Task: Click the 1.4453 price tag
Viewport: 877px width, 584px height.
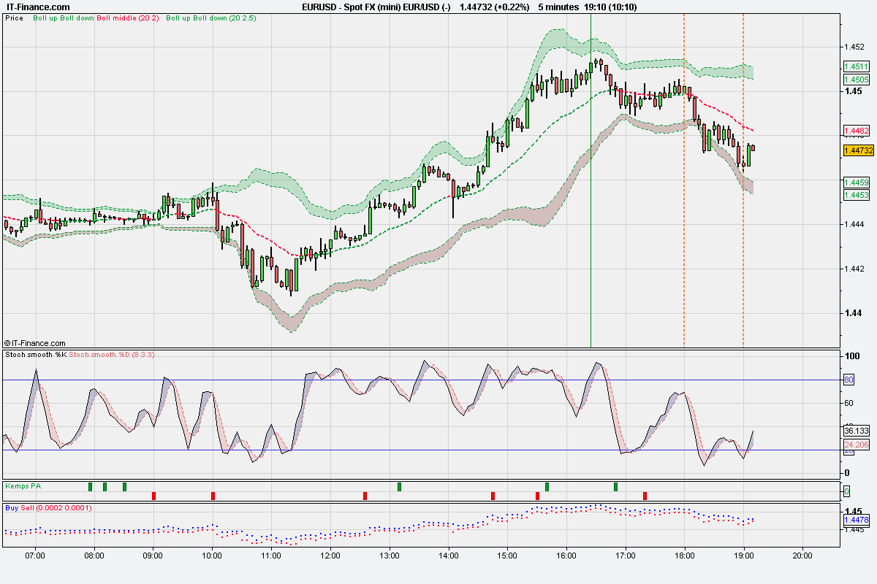Action: click(856, 195)
